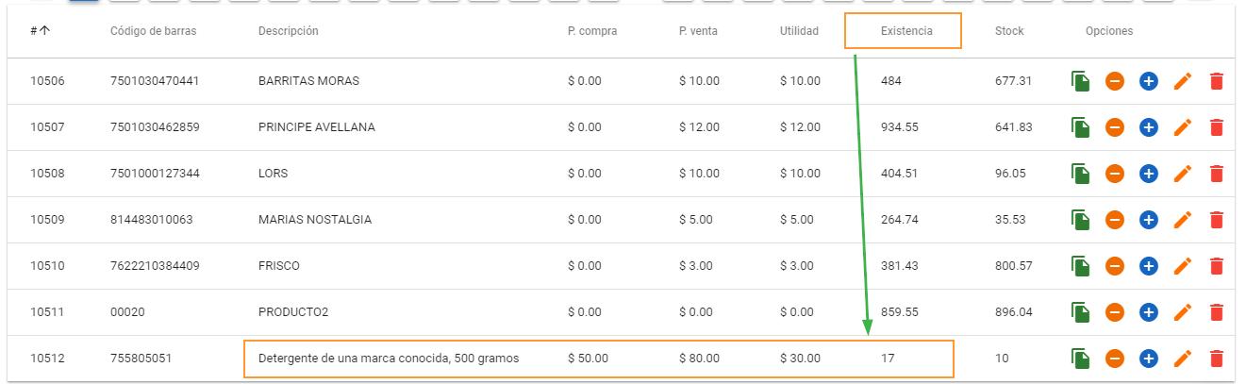This screenshot has width=1246, height=384.
Task: Delete BARRITAS MORAS using the trash icon
Action: [1217, 81]
